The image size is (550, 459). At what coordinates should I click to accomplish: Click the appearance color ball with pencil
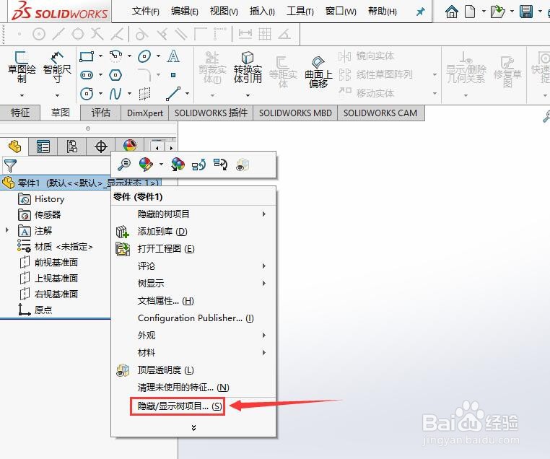pyautogui.click(x=146, y=164)
